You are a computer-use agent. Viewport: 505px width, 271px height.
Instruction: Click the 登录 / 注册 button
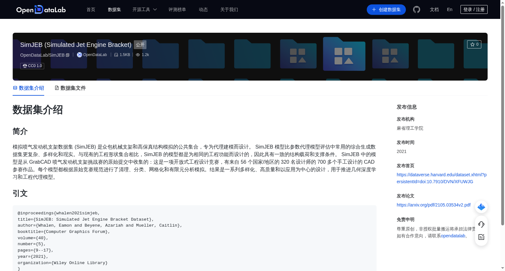pos(474,9)
